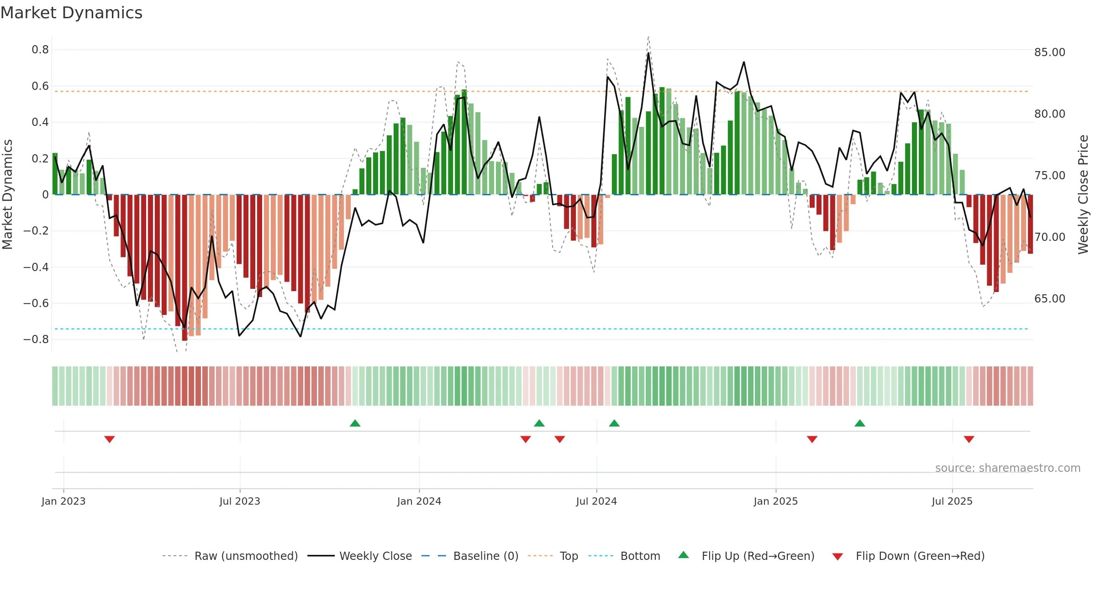Click the 80.00 price axis label
The width and height of the screenshot is (1096, 616).
(1050, 114)
